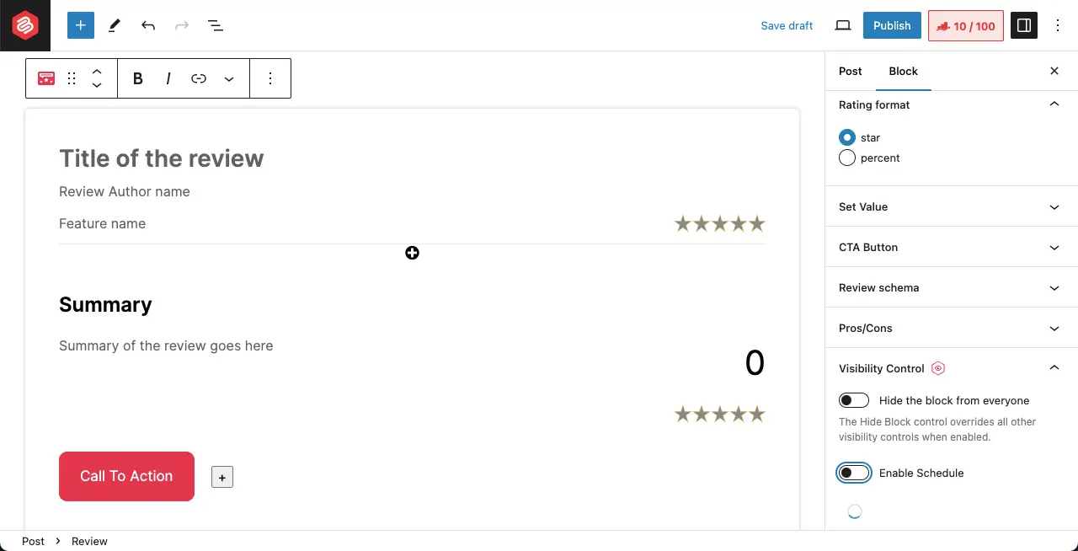Viewport: 1078px width, 551px height.
Task: Open preview using the laptop icon
Action: (x=843, y=25)
